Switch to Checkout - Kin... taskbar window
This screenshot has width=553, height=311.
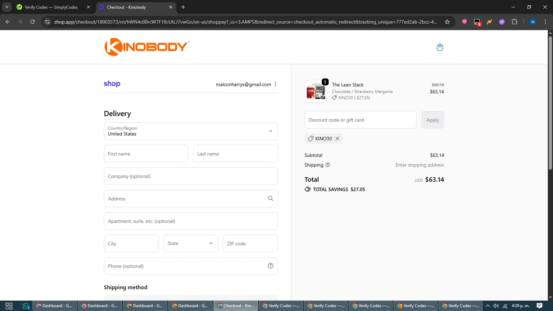(x=236, y=306)
